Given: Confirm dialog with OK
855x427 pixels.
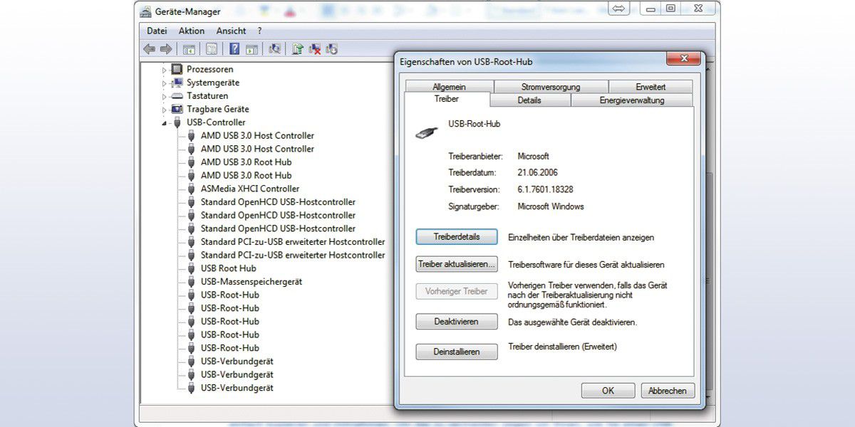Looking at the screenshot, I should (608, 391).
